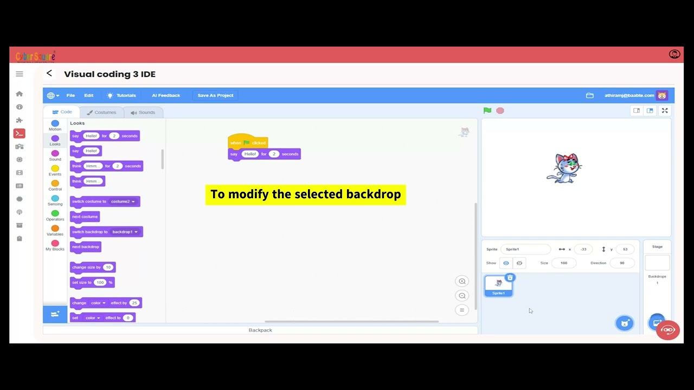Open the language globe dropdown
Screen dimensions: 694x390
click(53, 95)
